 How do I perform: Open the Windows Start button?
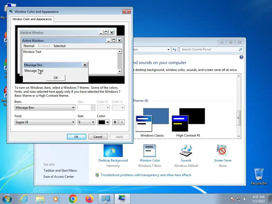coord(7,199)
